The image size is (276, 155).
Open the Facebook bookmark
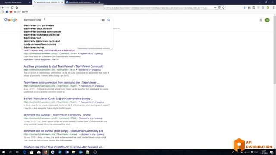pos(7,12)
